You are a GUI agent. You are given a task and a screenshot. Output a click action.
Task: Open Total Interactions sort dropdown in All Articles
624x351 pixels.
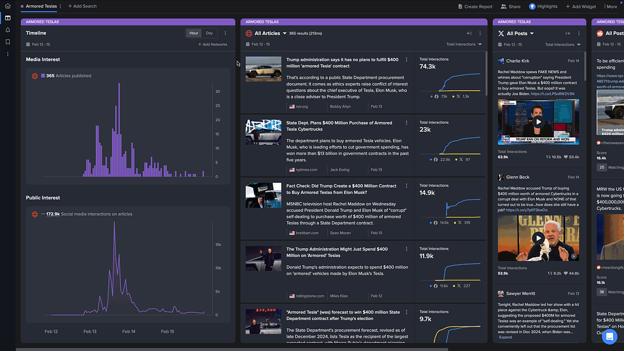(x=464, y=44)
